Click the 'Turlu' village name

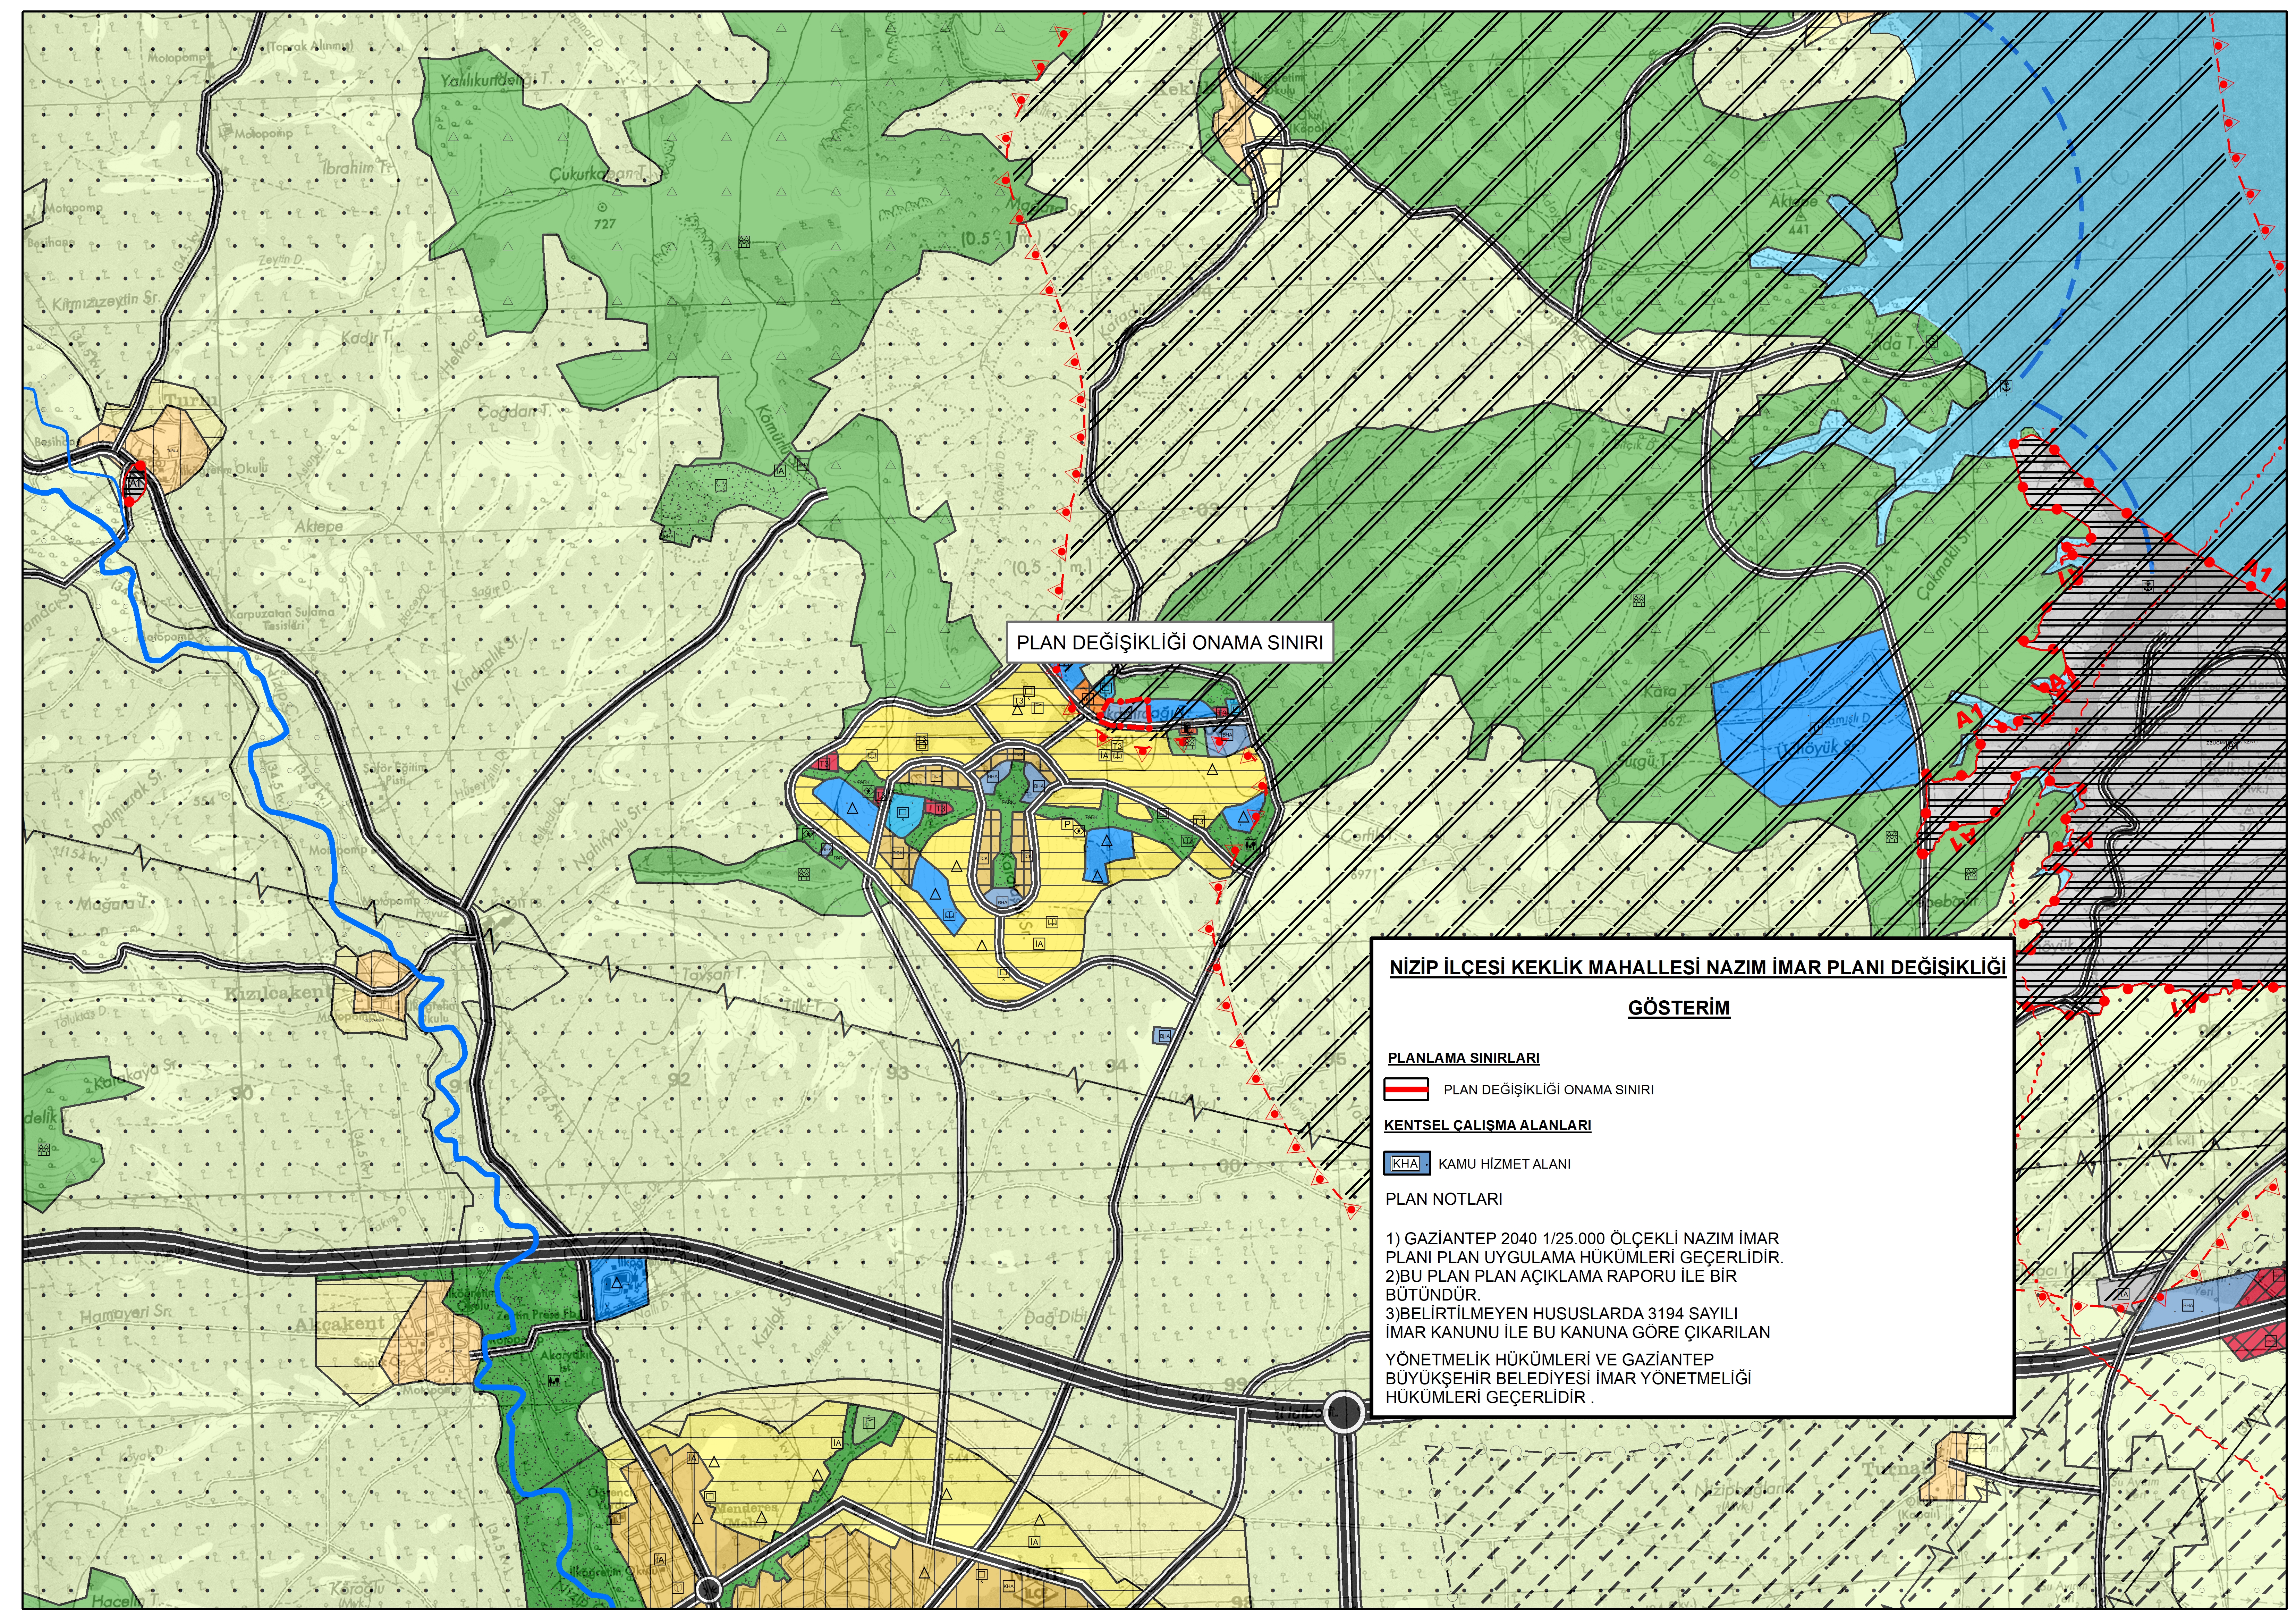[190, 400]
